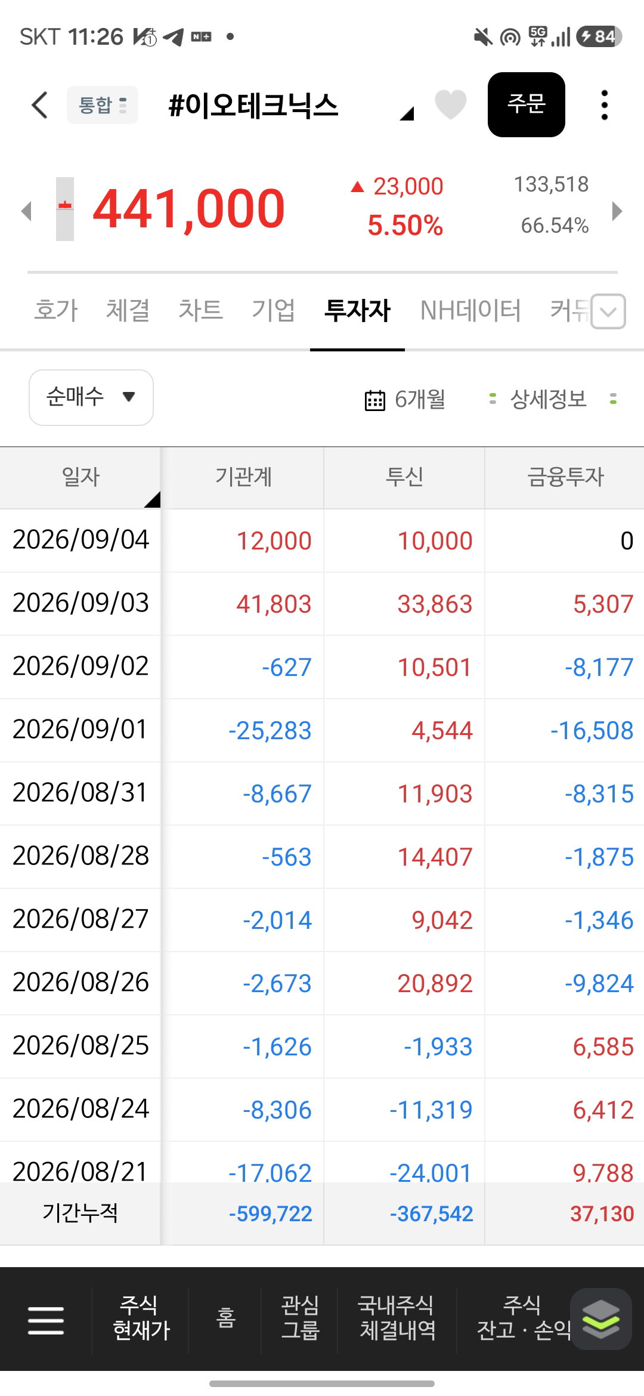Tap the 기간누적 total label
Image resolution: width=644 pixels, height=1396 pixels.
click(x=80, y=1213)
